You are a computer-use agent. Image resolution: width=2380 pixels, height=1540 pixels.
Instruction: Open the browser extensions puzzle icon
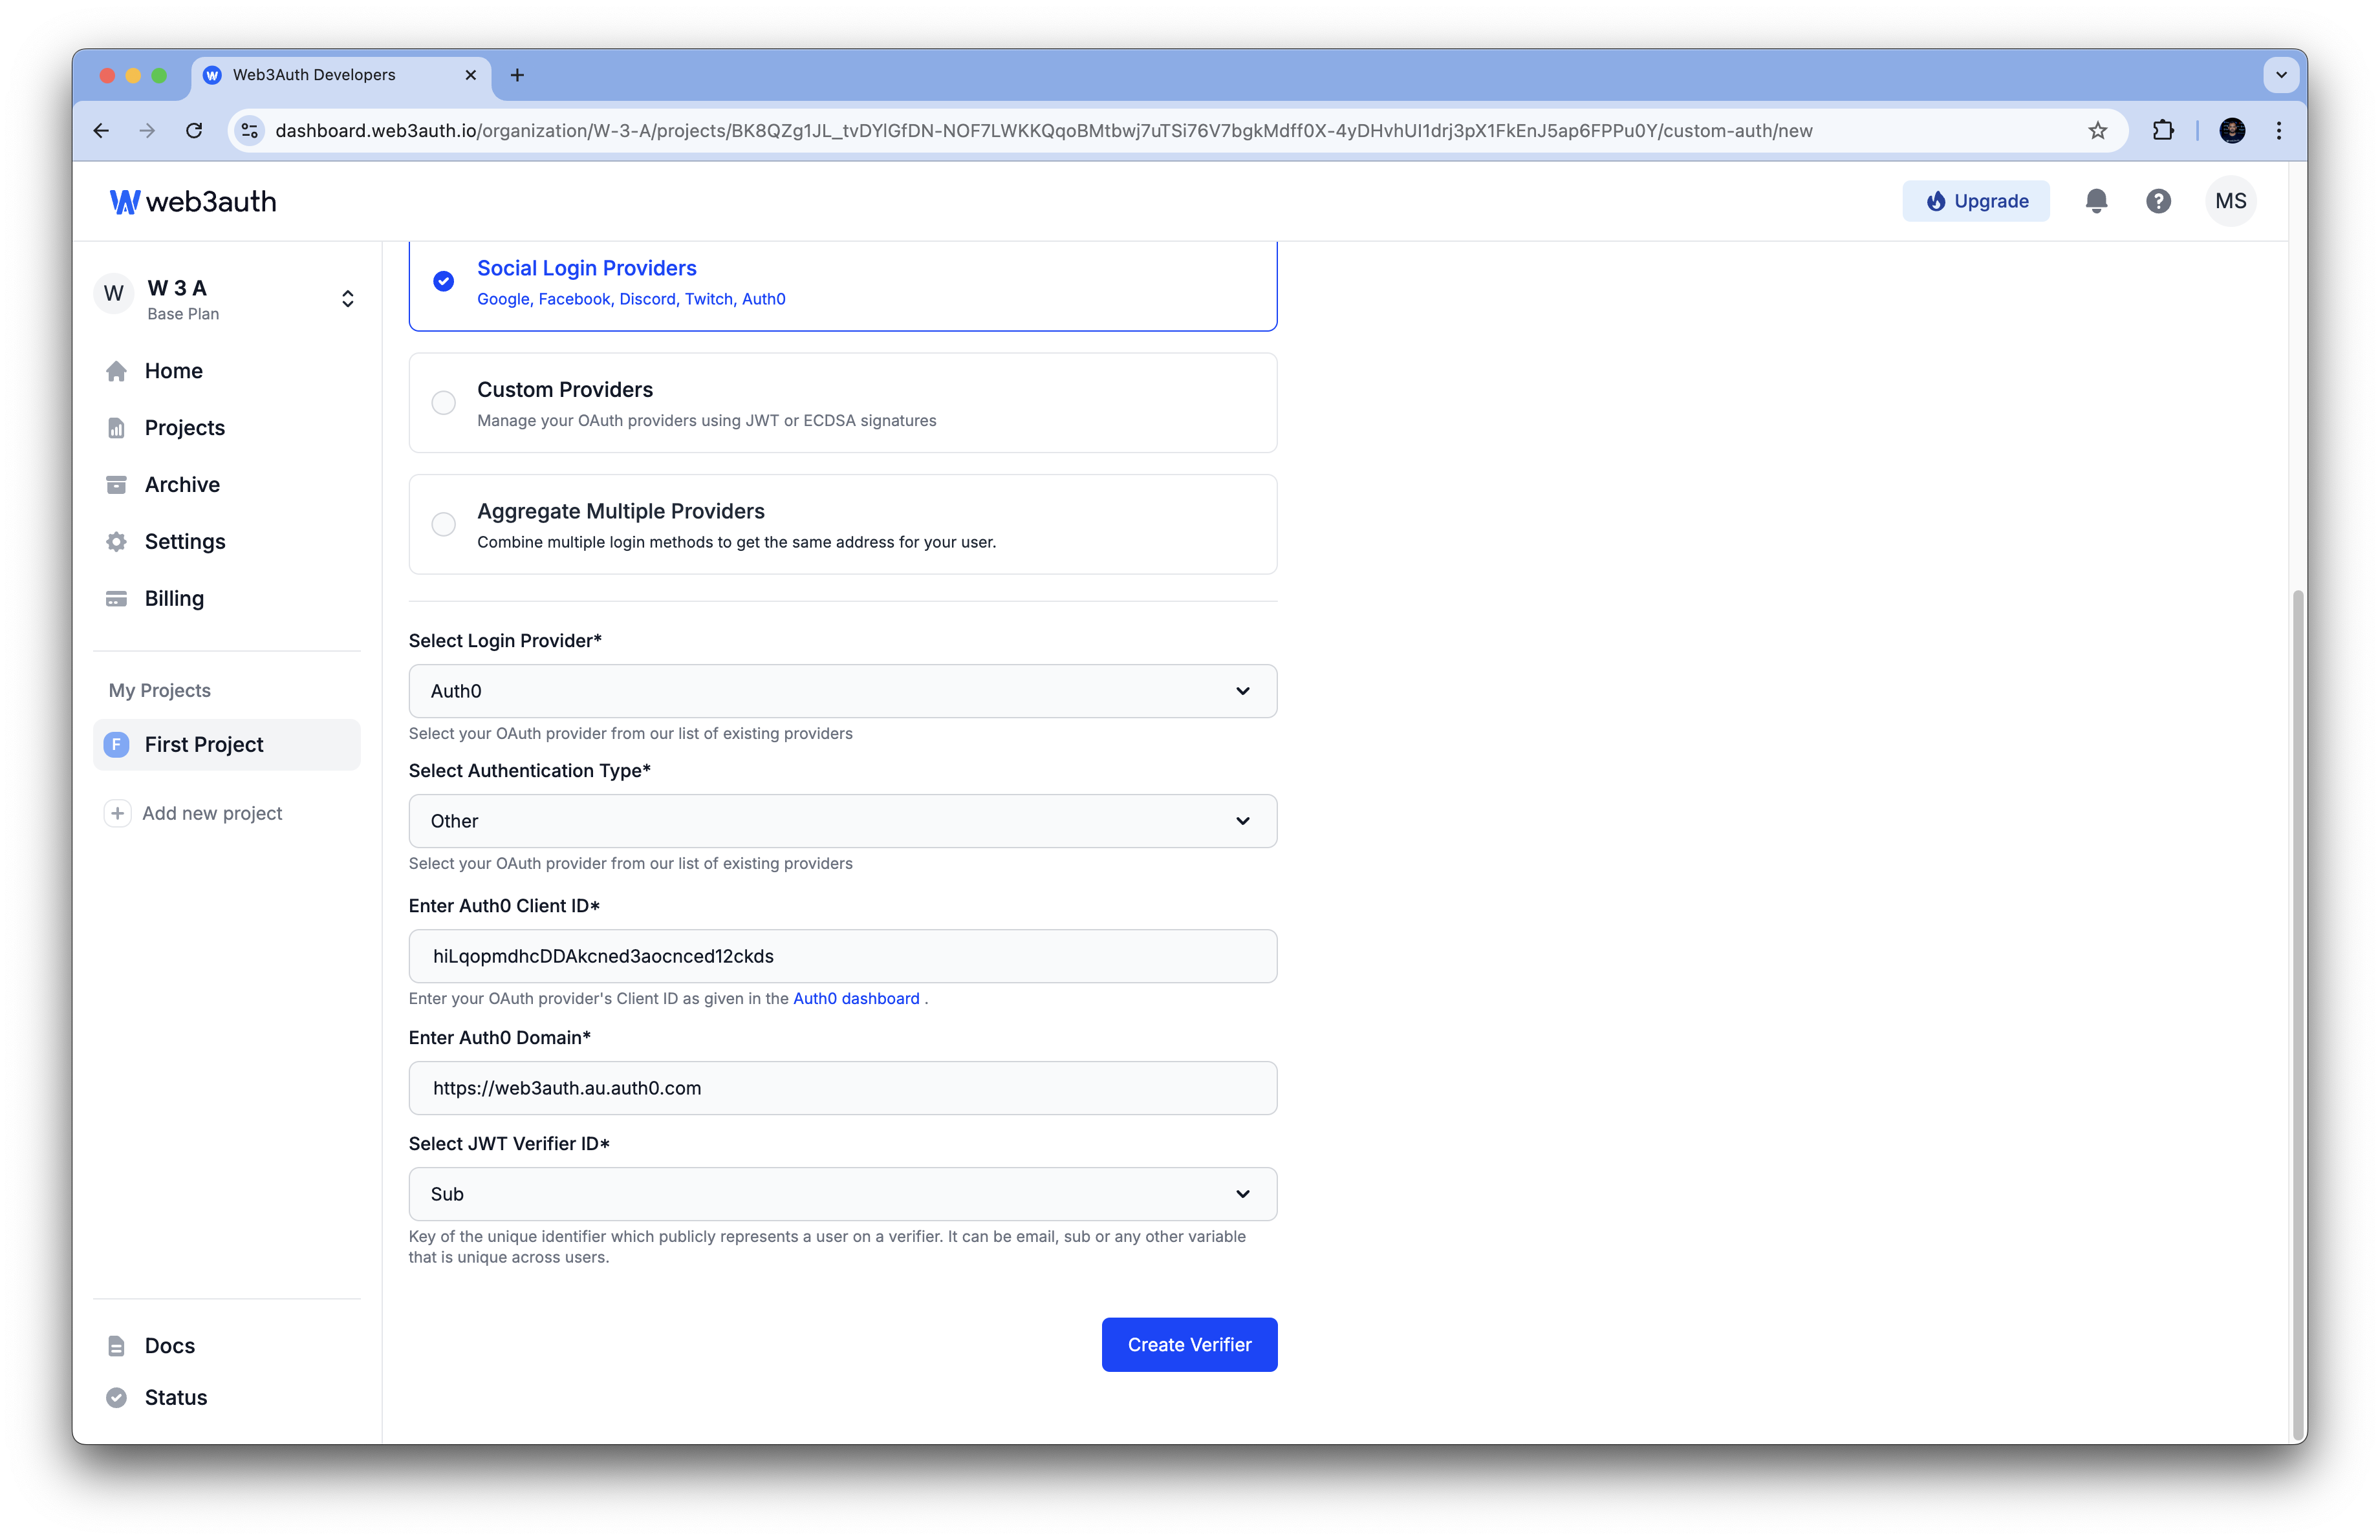point(2162,131)
